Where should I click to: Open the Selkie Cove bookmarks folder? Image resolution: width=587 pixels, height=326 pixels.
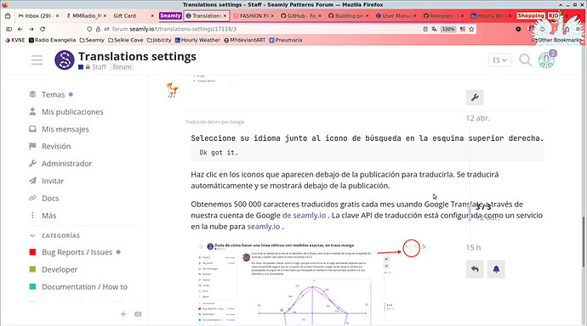tap(125, 40)
